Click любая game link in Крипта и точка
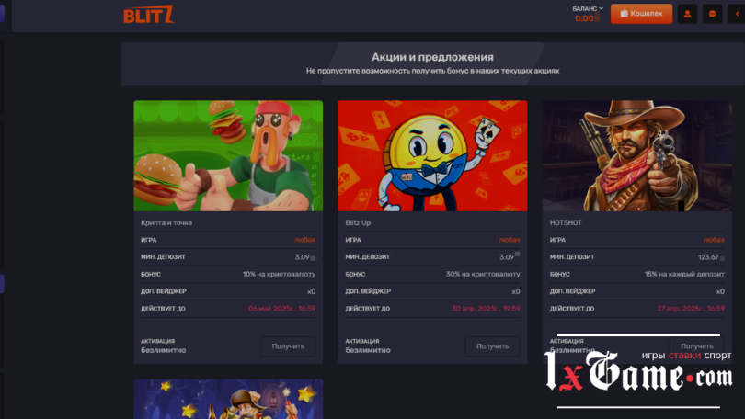Image resolution: width=745 pixels, height=419 pixels. [304, 240]
